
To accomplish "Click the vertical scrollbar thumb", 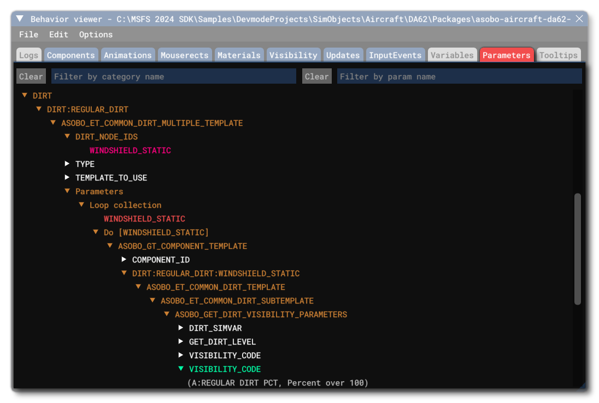I will tap(578, 249).
